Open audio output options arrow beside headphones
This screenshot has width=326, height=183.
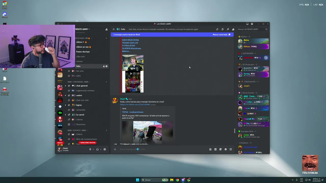click(101, 149)
